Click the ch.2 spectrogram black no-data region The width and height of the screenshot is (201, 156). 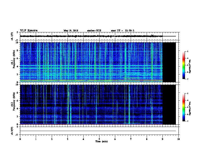click(x=169, y=105)
